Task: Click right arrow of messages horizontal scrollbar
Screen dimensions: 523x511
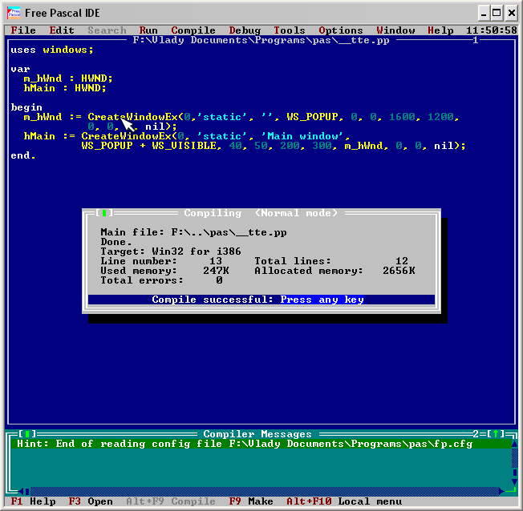Action: [502, 491]
